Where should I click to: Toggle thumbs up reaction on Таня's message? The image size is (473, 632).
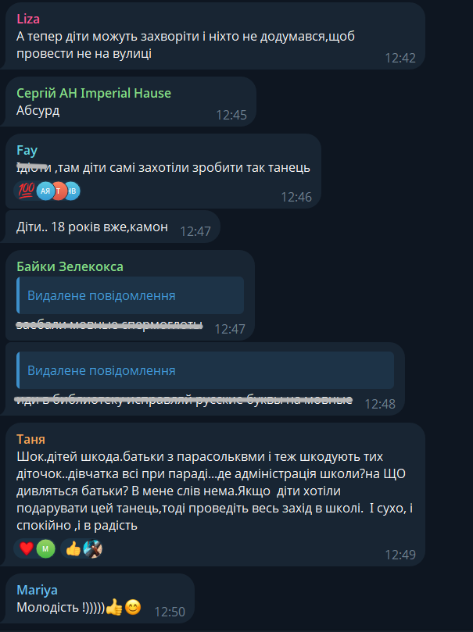coord(73,549)
